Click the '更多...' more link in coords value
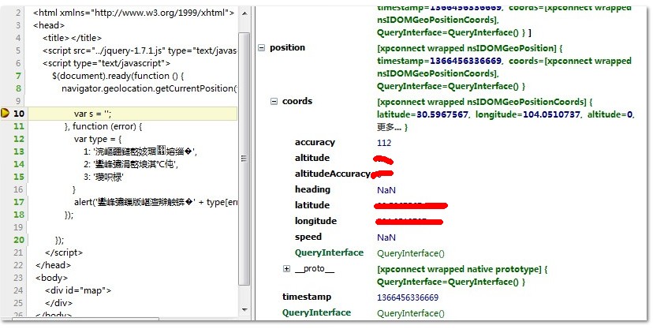 tap(390, 127)
